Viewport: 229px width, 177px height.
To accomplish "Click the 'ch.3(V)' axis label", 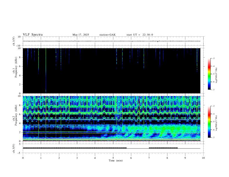I will pyautogui.click(x=14, y=148).
